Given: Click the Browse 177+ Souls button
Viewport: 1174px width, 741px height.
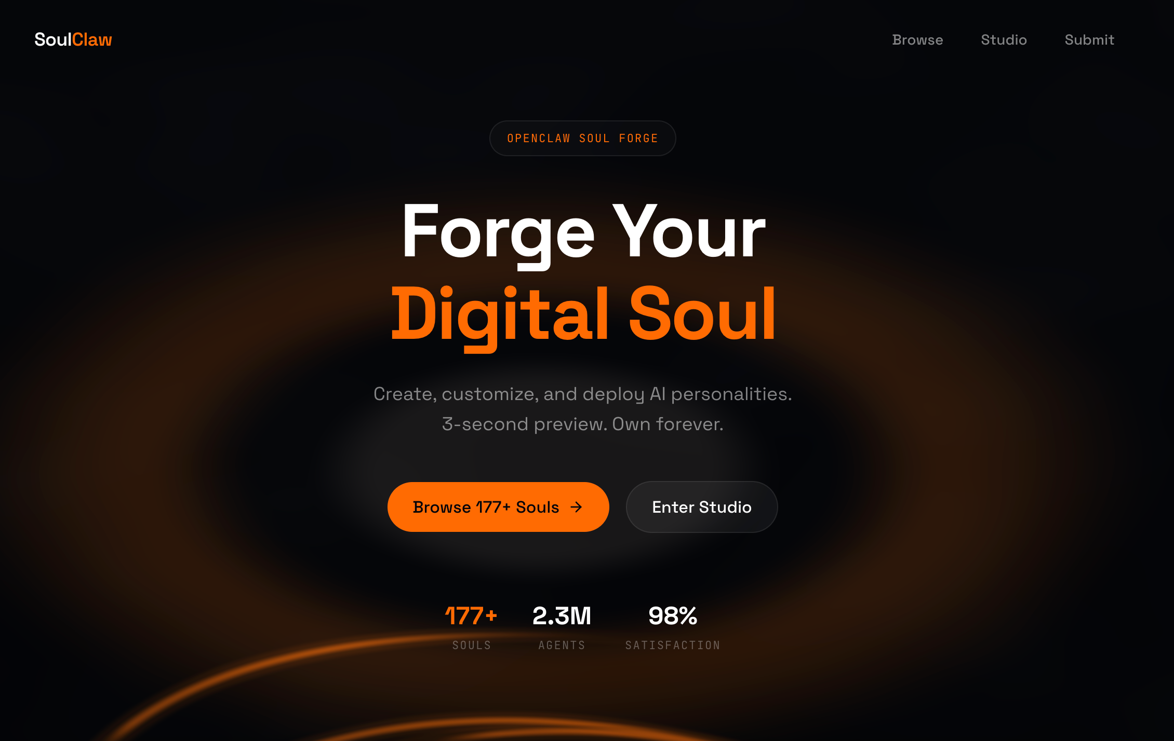Looking at the screenshot, I should click(498, 507).
